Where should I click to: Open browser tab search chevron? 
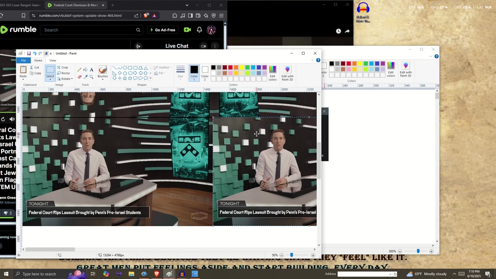tap(187, 5)
